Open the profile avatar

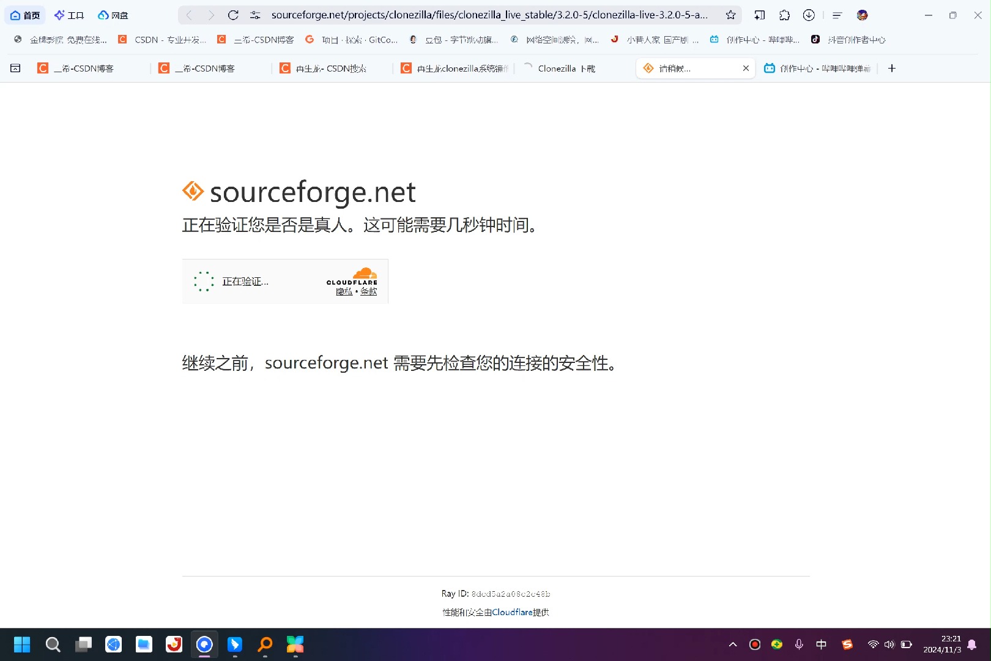click(863, 15)
